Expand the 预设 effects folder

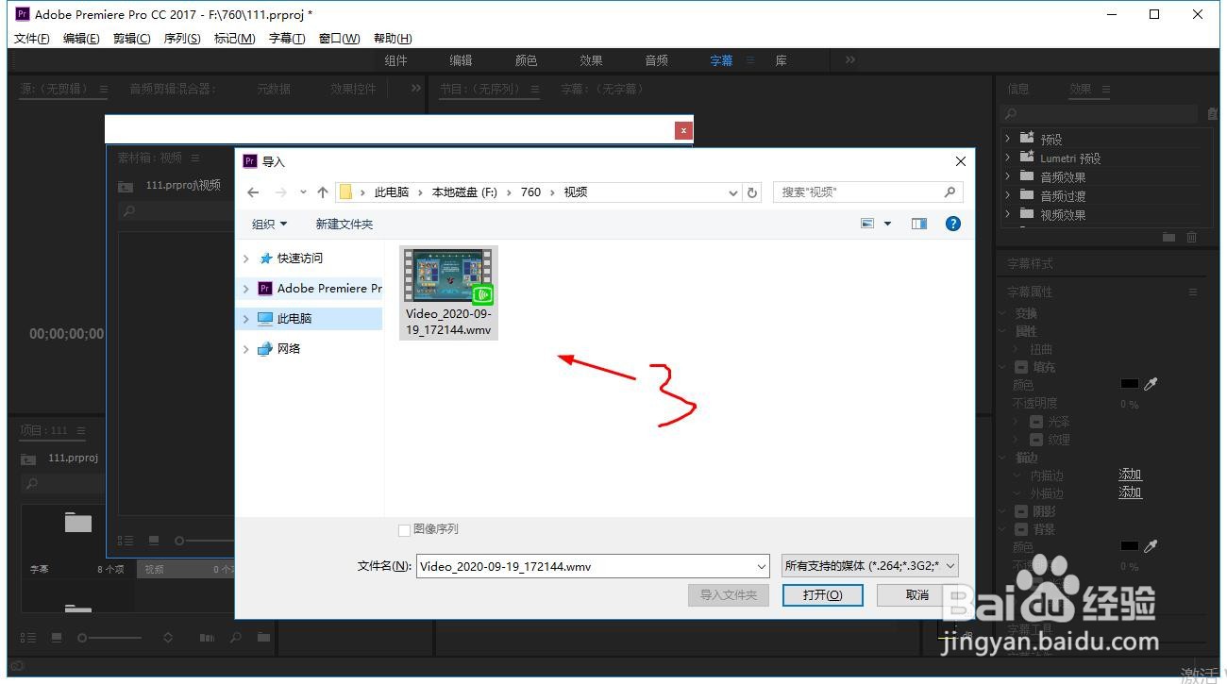(x=1008, y=139)
